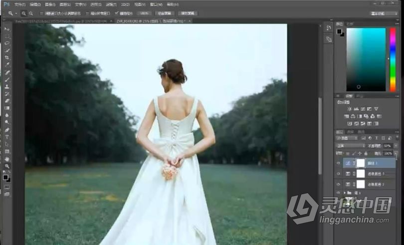
Task: Add a Photo Filter adjustment
Action: (366, 116)
